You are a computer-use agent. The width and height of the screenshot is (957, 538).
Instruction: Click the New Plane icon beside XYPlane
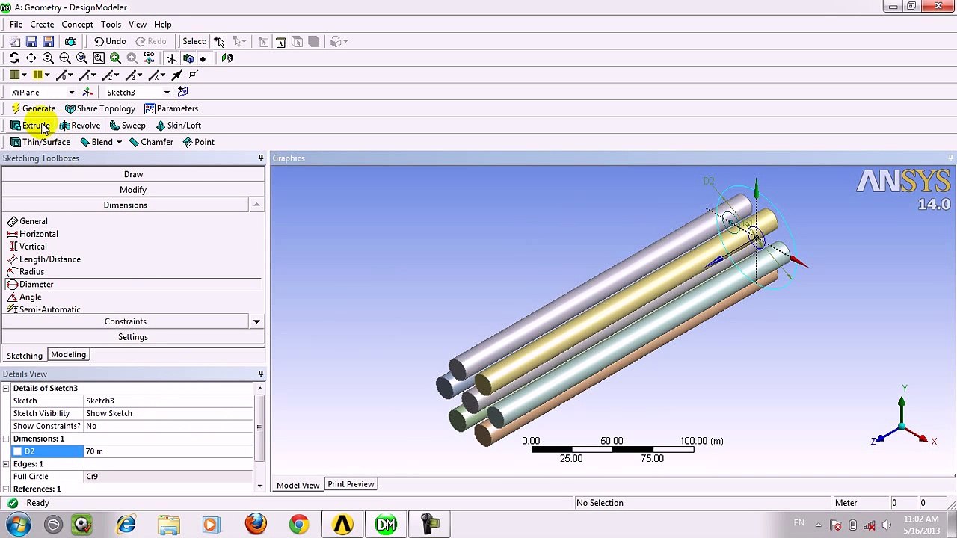(x=87, y=92)
